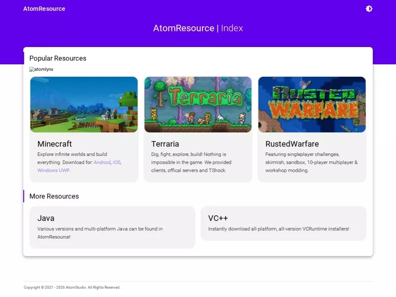
Task: Click the Terraria description about TShock
Action: tap(191, 162)
